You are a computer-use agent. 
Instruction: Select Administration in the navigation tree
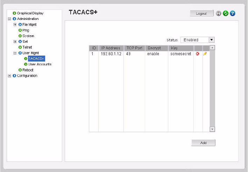pos(28,19)
